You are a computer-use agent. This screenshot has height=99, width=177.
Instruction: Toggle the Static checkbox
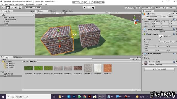(x=170, y=14)
